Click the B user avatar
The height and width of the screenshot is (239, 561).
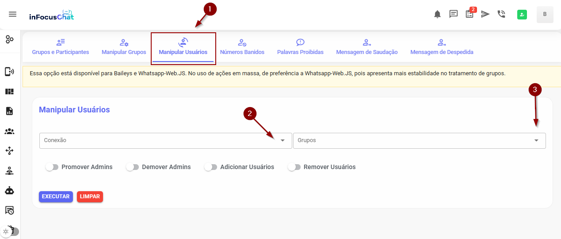[x=545, y=14]
